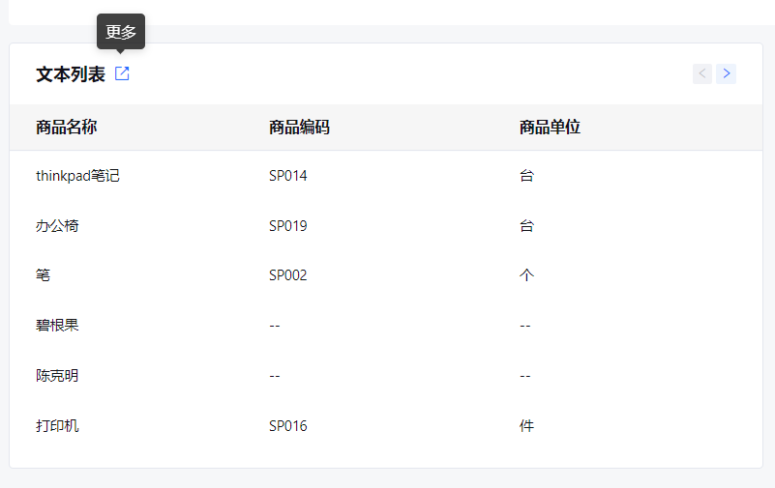Click the 商品编码 column header
The height and width of the screenshot is (488, 775).
(299, 128)
